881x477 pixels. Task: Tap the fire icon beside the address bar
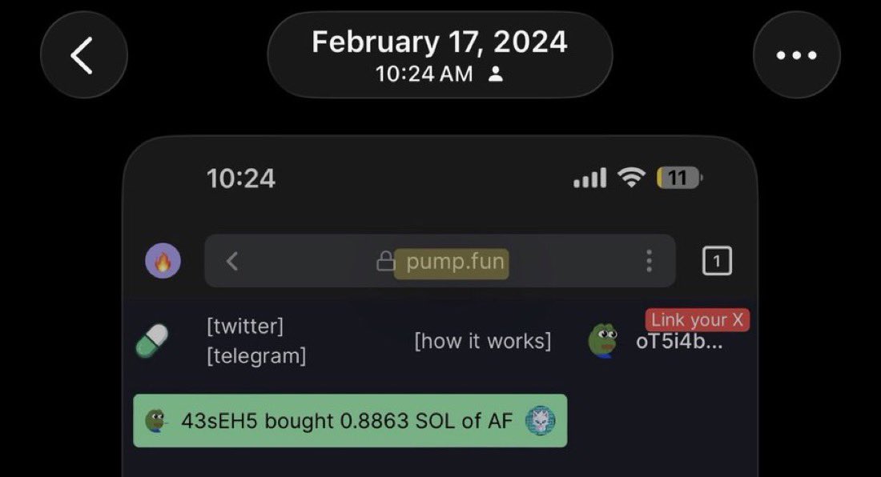(163, 261)
